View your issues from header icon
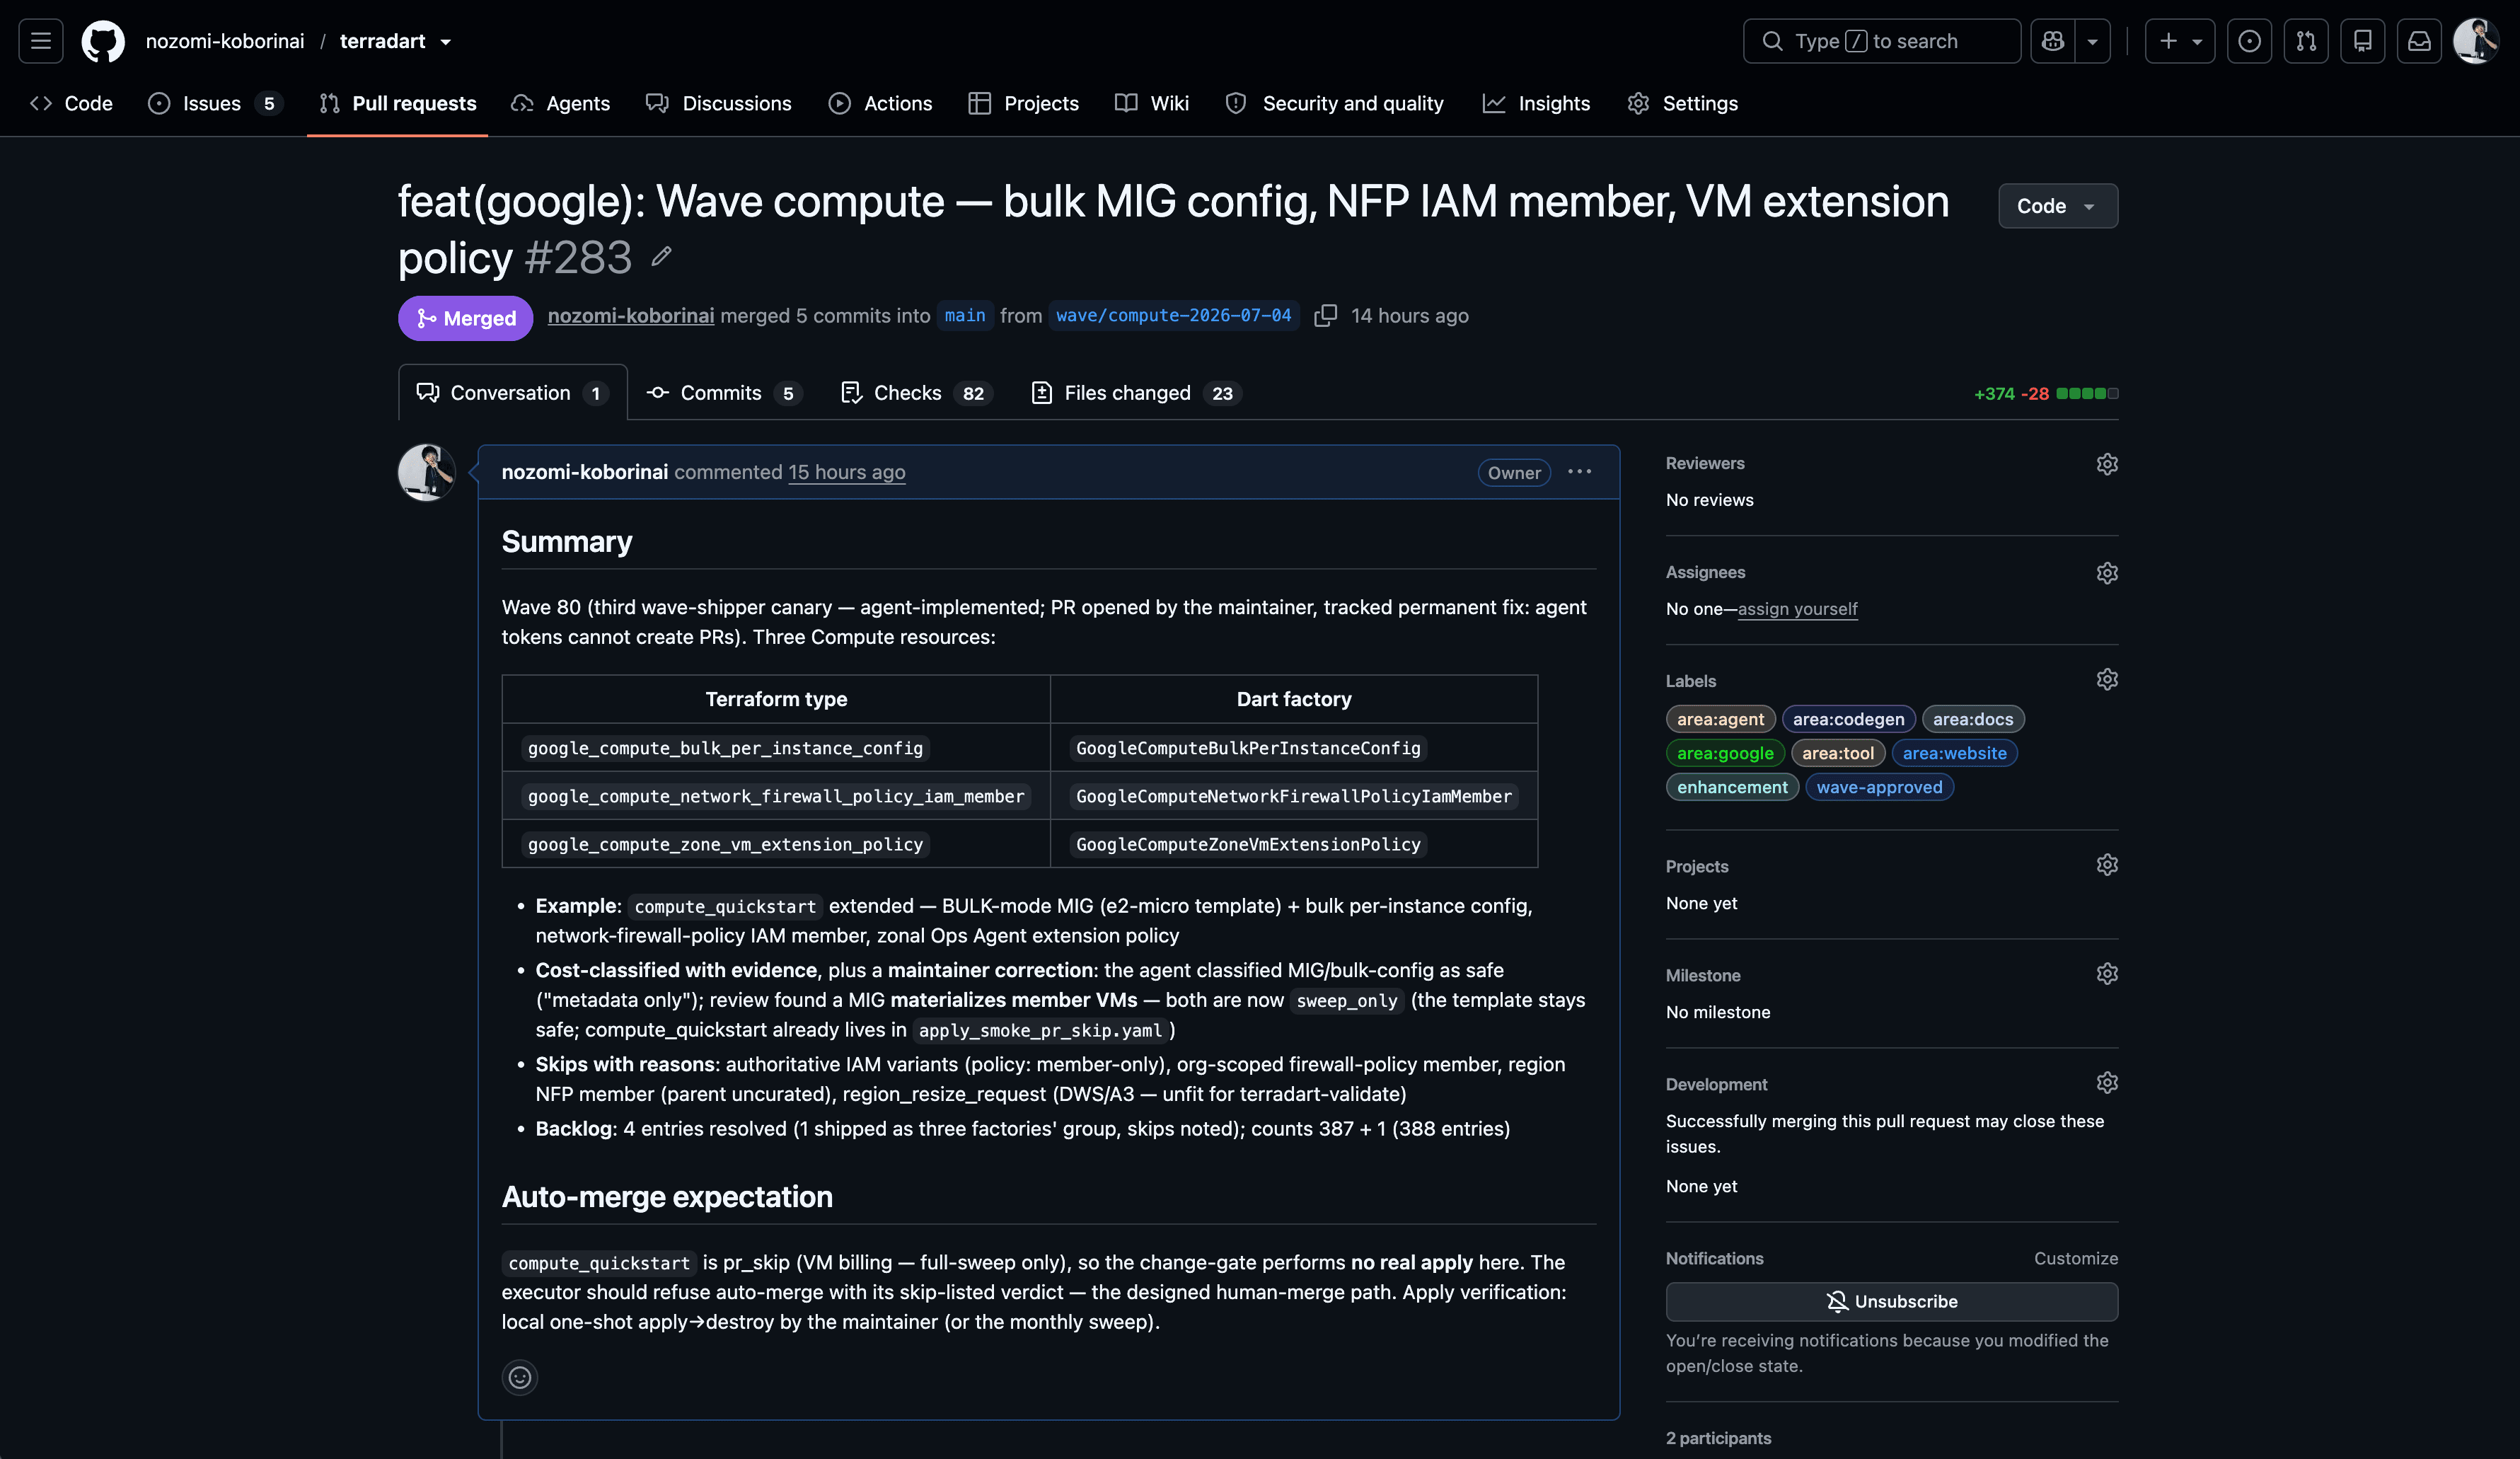 [x=2250, y=41]
